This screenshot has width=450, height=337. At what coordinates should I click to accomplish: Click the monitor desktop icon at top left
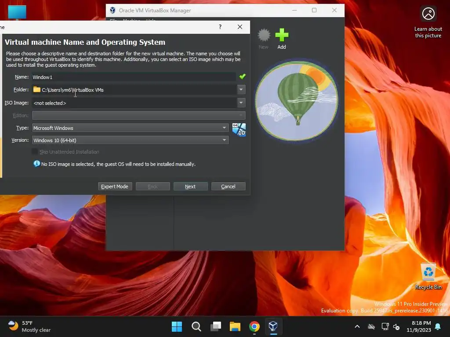coord(17,13)
